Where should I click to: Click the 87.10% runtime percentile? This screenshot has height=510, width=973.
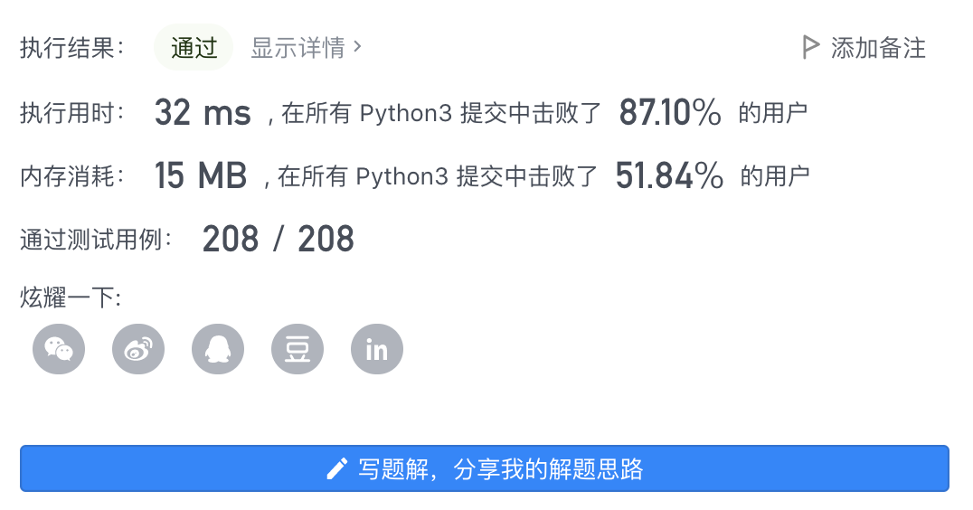pos(670,113)
